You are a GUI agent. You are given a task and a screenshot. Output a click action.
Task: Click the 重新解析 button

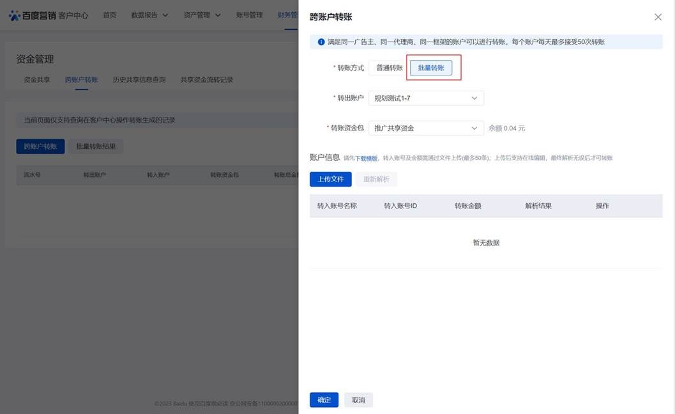click(x=376, y=180)
